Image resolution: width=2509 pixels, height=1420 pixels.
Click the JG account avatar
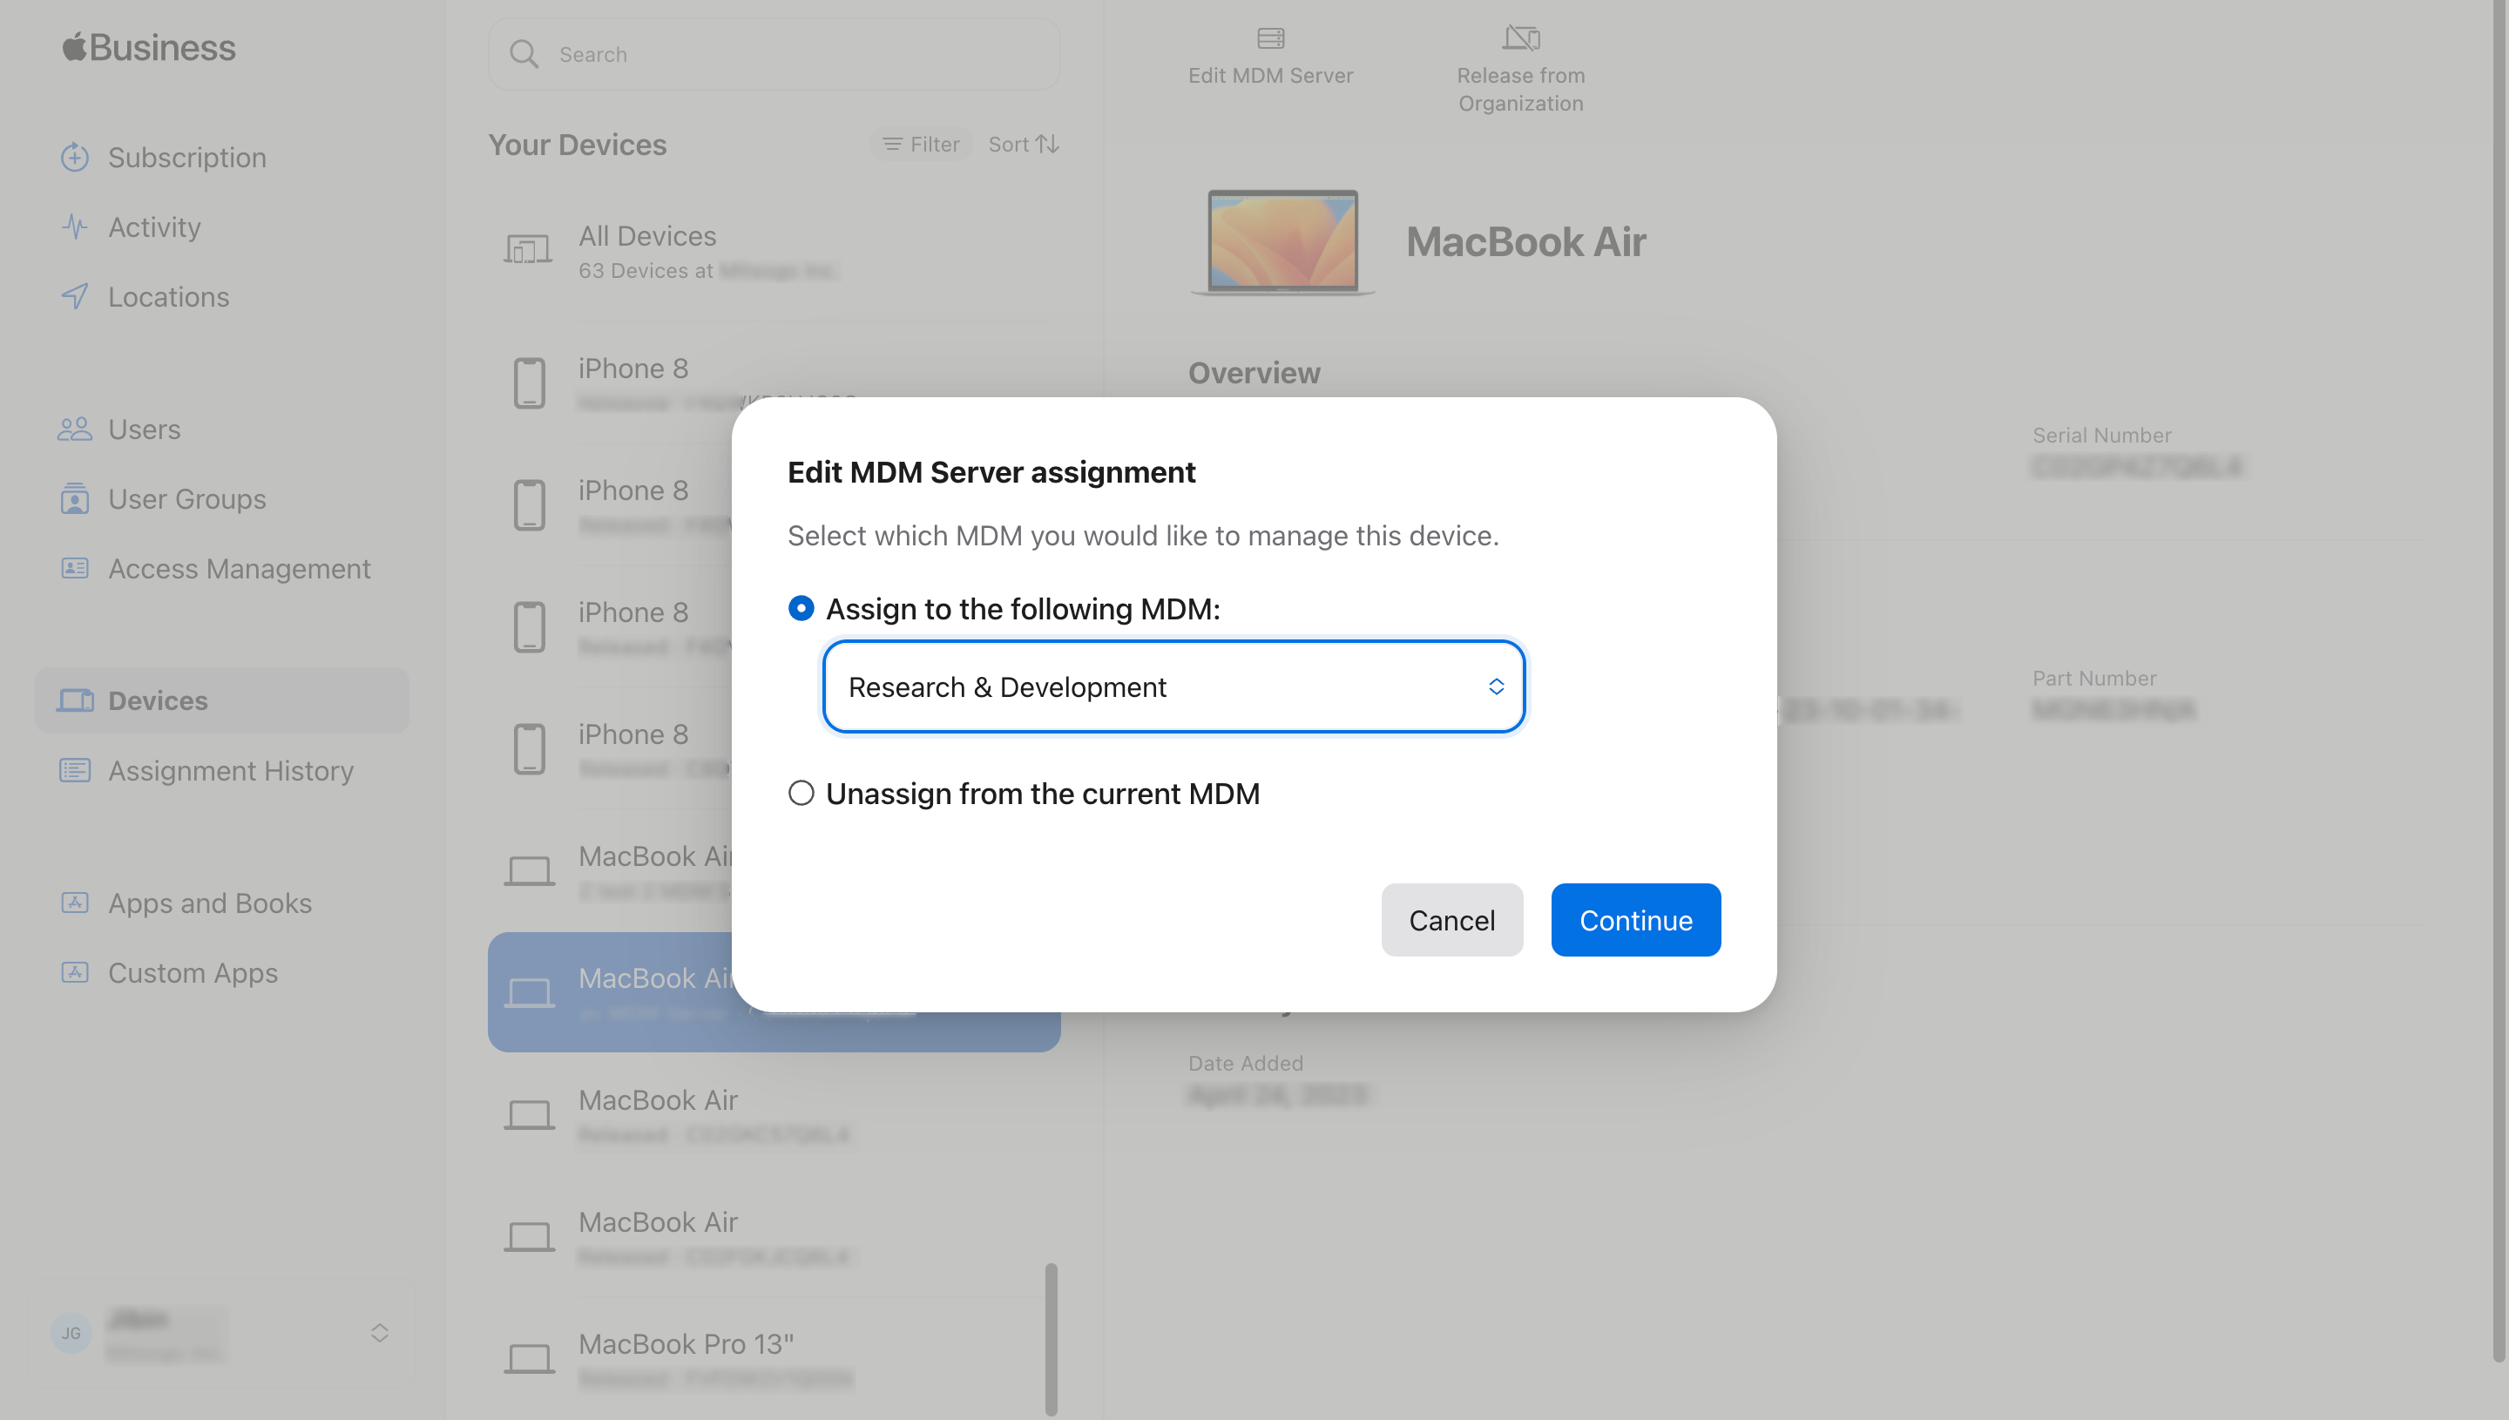71,1333
